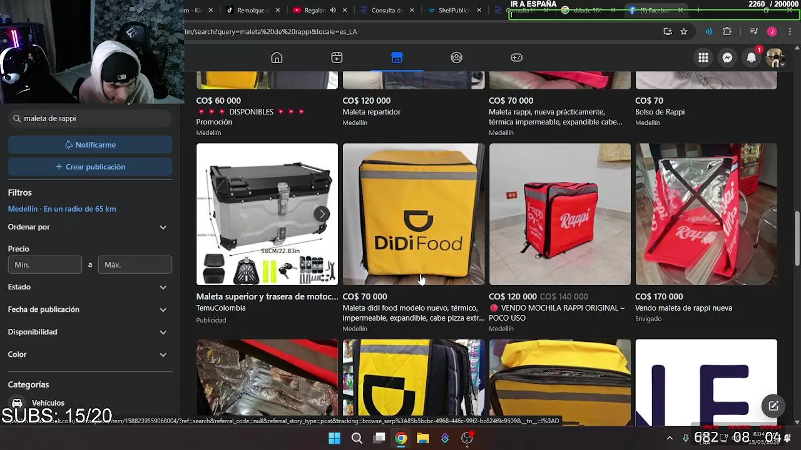The image size is (801, 450).
Task: Open Groups icon in top navigation
Action: click(x=456, y=57)
